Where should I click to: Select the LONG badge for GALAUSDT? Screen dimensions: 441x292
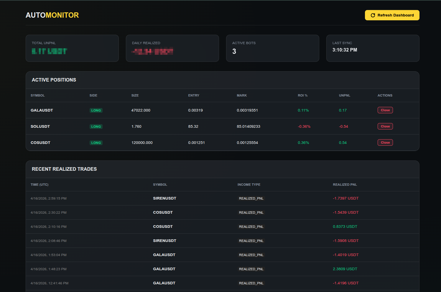tap(96, 110)
